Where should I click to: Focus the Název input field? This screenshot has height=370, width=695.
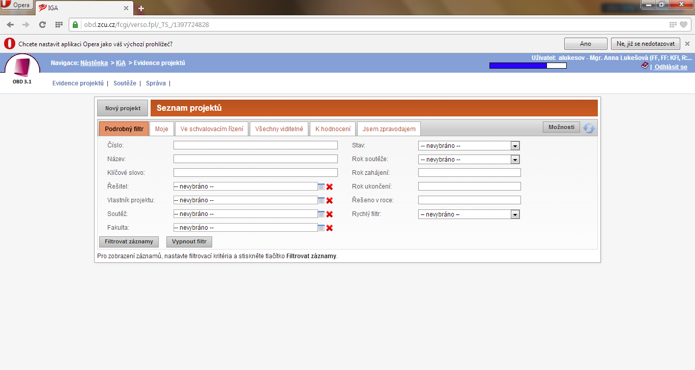pos(255,159)
